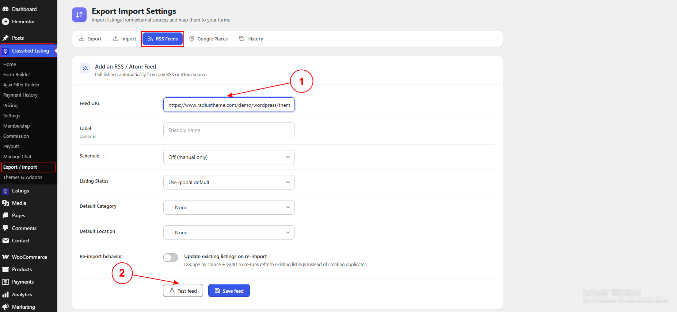Open the Listing Status dropdown
Image resolution: width=677 pixels, height=312 pixels.
coord(229,182)
